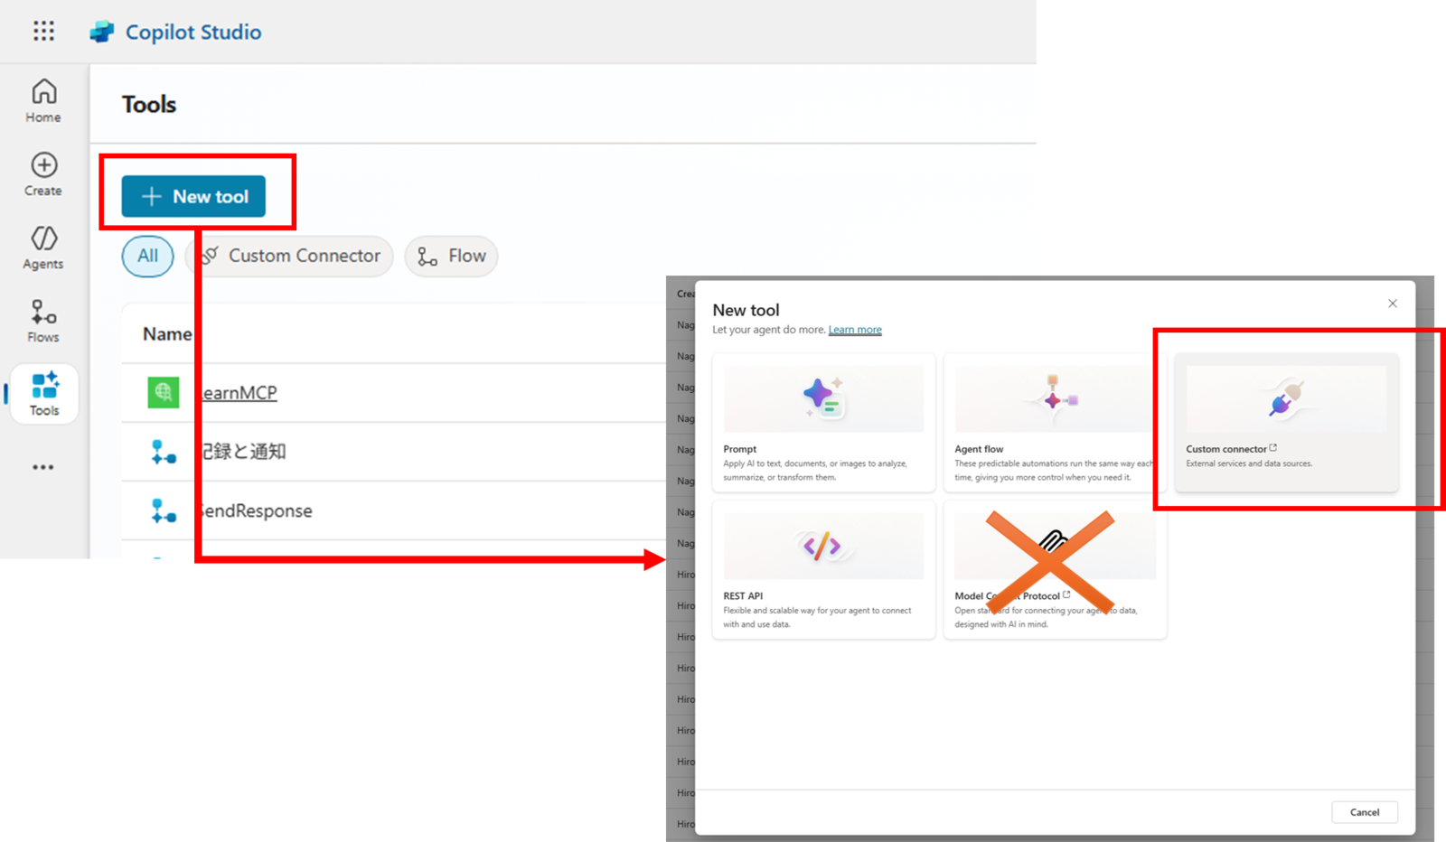Viewport: 1446px width, 842px height.
Task: Open Agents in the sidebar
Action: point(43,248)
